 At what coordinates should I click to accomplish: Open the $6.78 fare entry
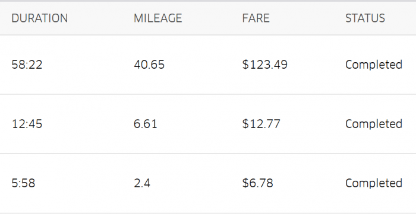point(257,183)
